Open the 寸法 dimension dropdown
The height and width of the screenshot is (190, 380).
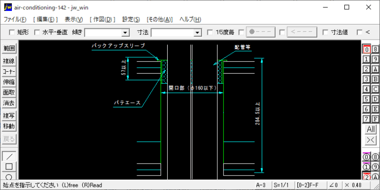(x=198, y=33)
